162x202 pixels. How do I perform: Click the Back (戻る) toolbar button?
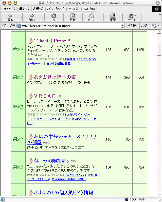[10, 17]
